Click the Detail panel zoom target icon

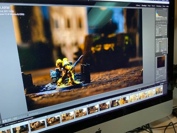click(156, 58)
